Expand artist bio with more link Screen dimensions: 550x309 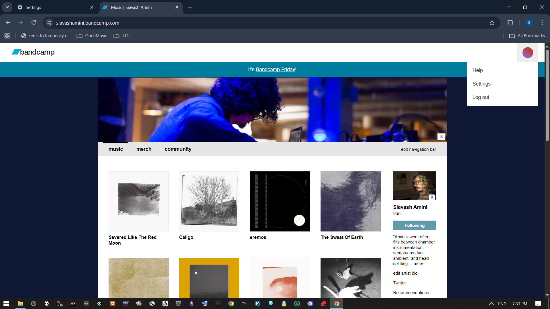[418, 264]
